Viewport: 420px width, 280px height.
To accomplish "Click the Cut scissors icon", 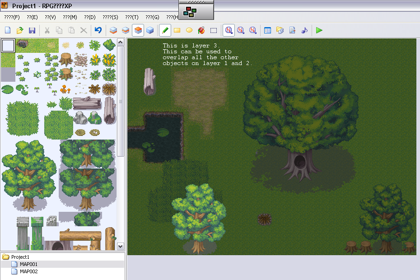I will (47, 30).
